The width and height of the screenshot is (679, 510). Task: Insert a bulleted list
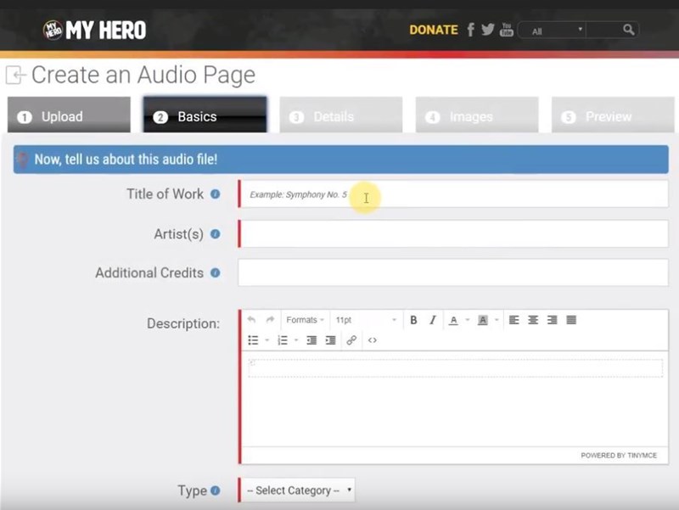tap(253, 340)
